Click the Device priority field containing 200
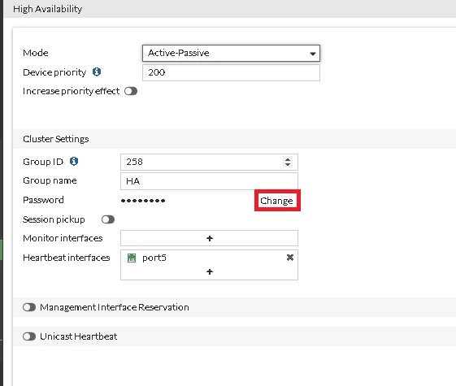The width and height of the screenshot is (456, 386). pyautogui.click(x=231, y=72)
